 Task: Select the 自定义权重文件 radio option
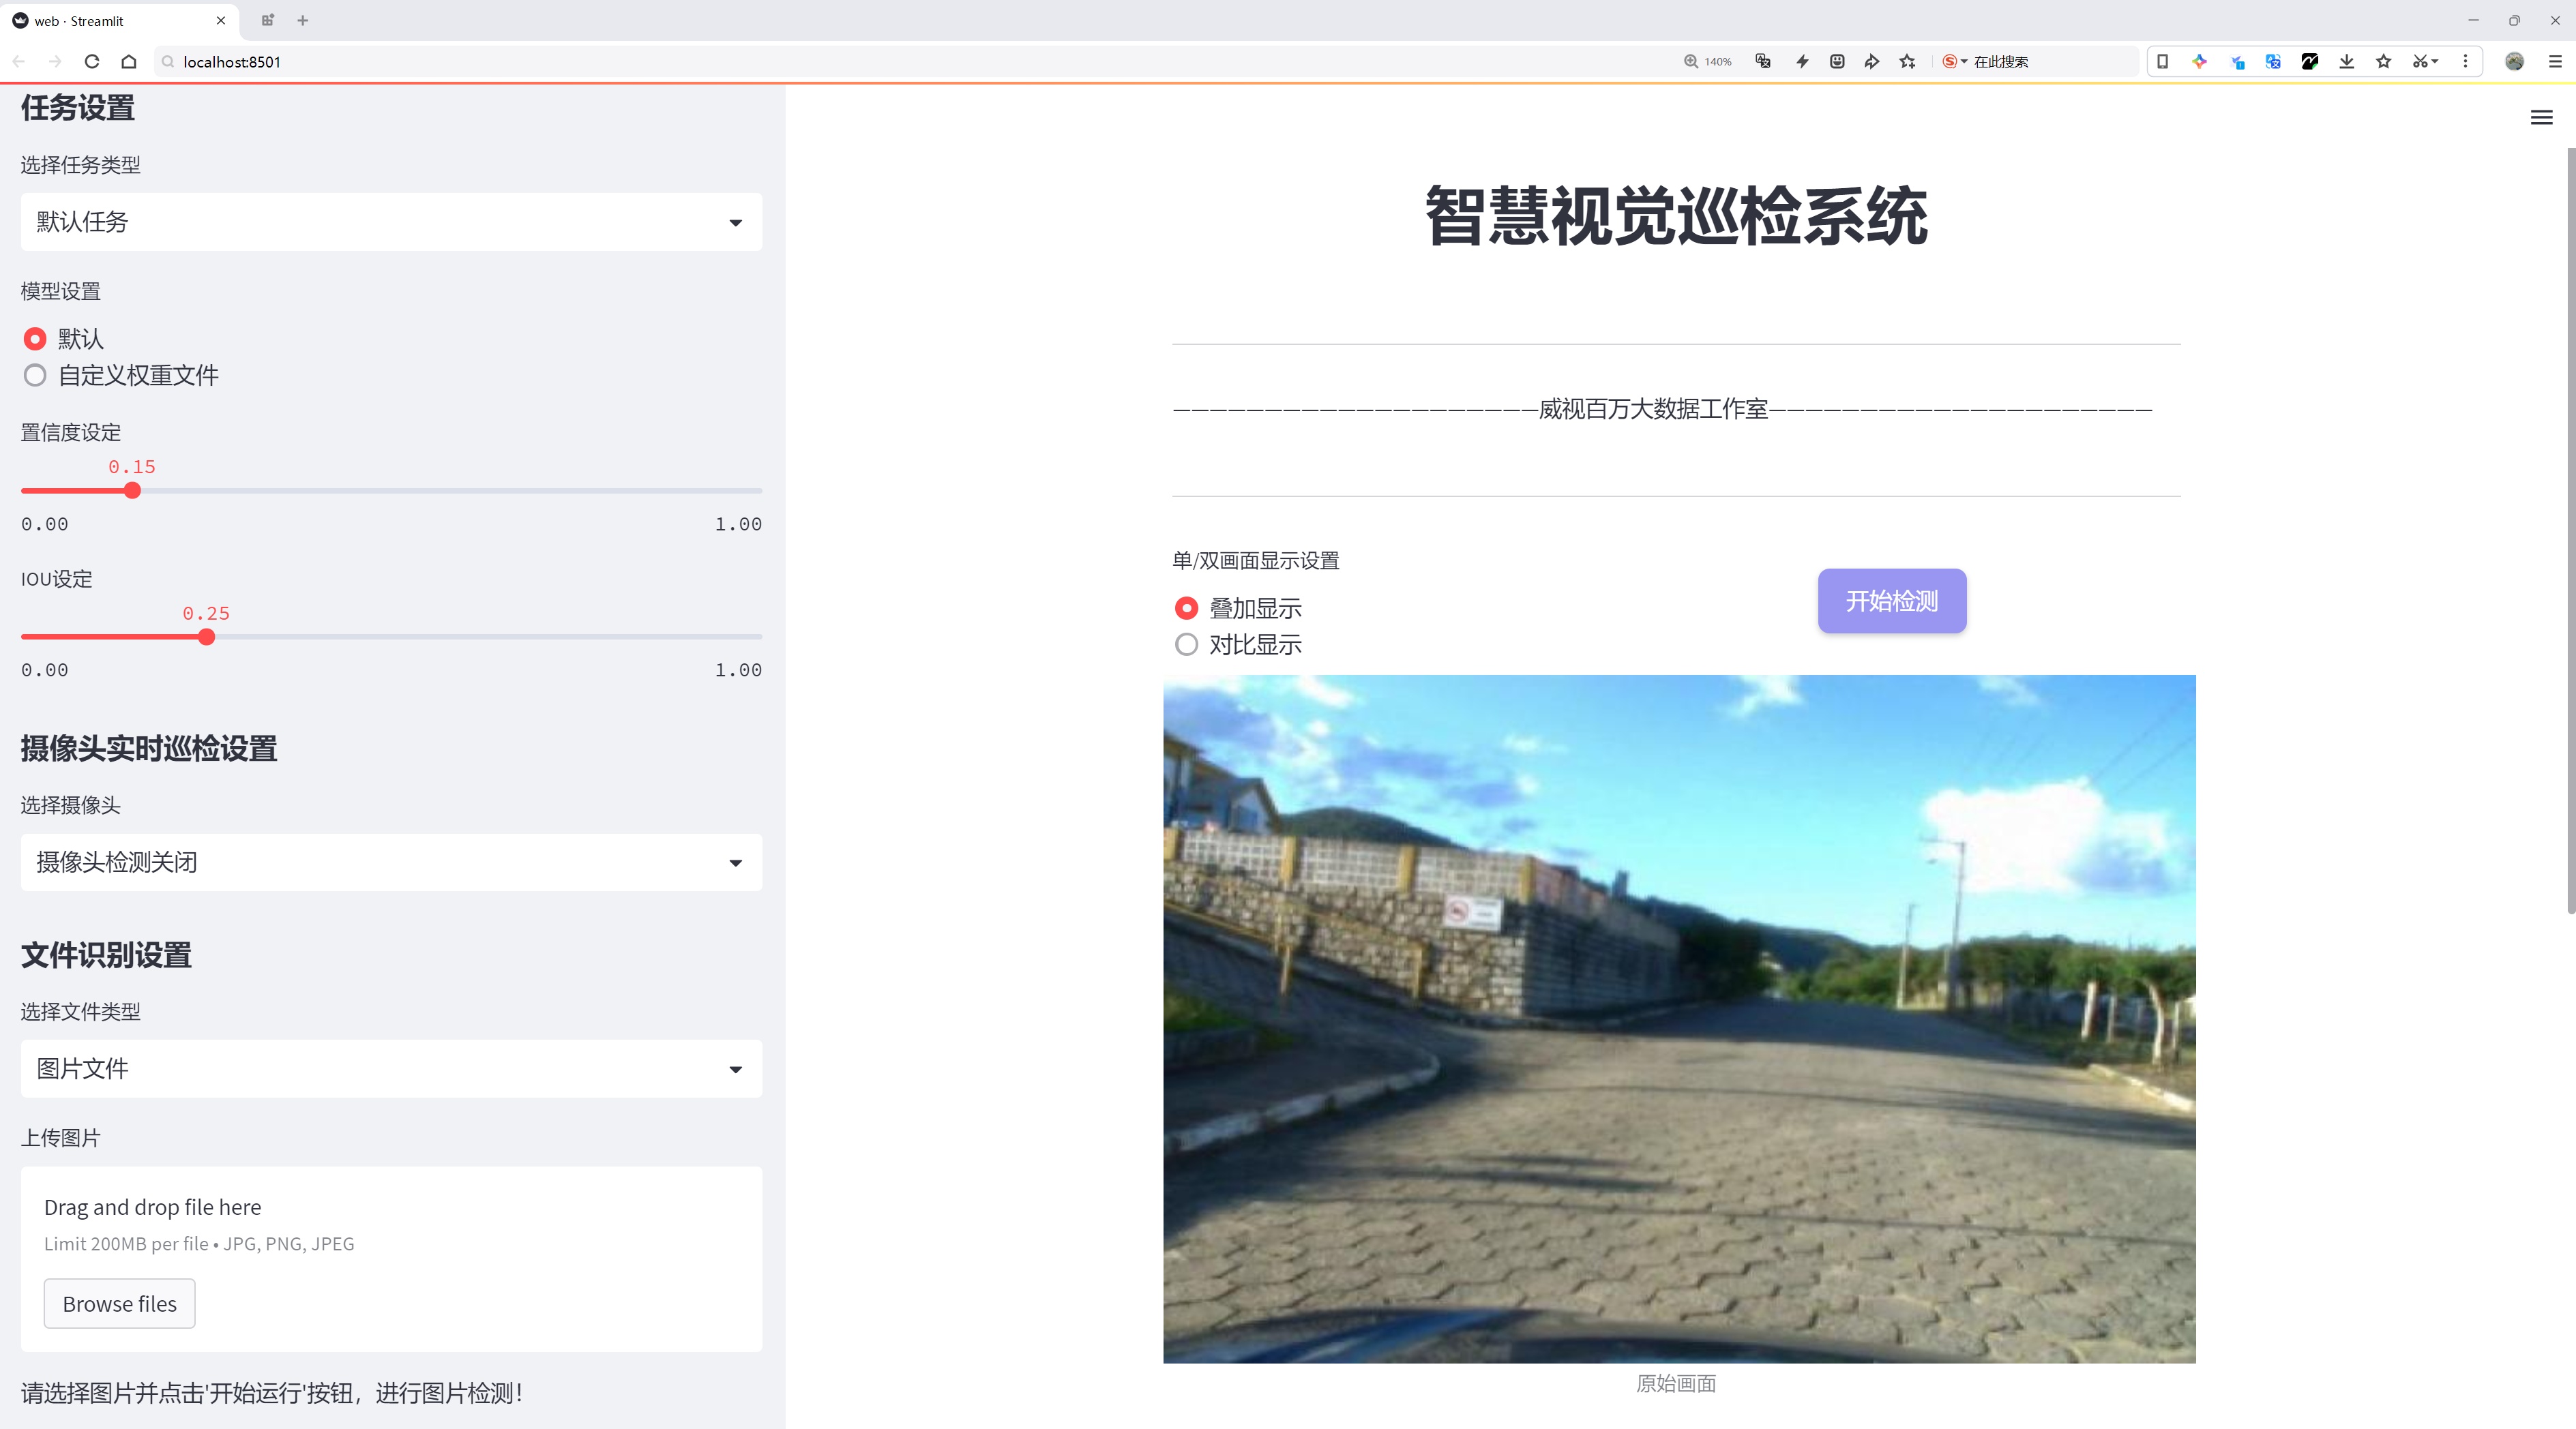click(35, 376)
